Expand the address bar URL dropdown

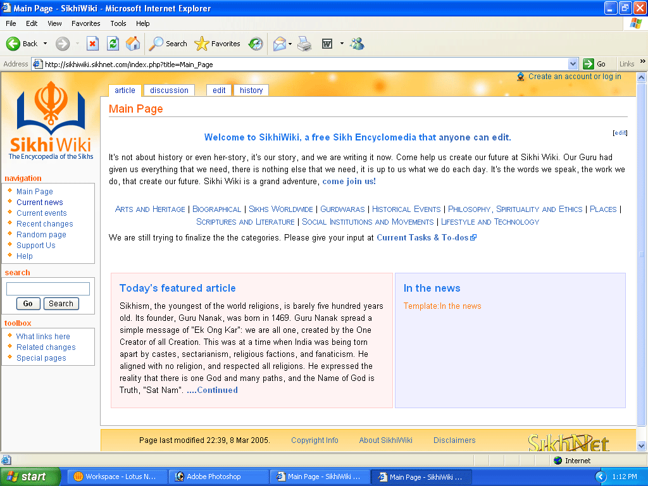click(573, 64)
